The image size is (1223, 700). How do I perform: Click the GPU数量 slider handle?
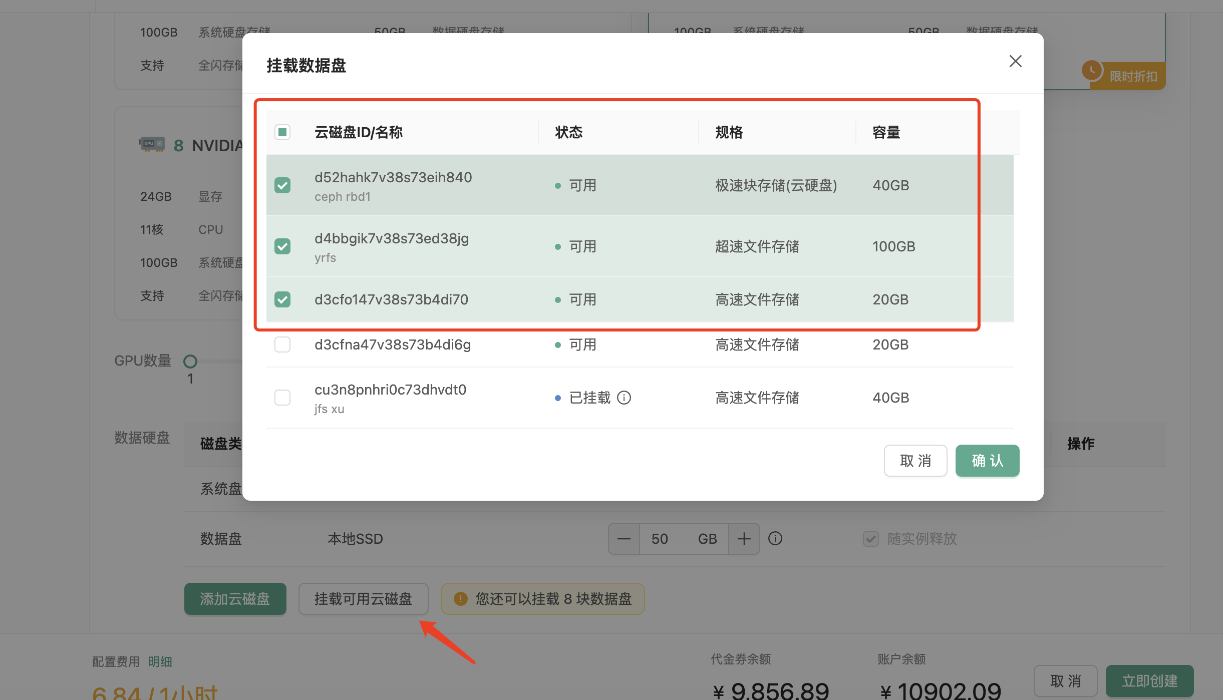point(190,361)
